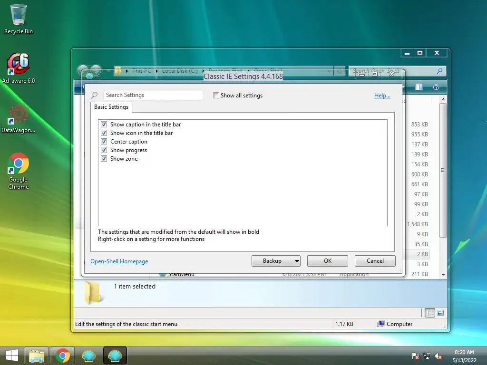Click the Explorer vertical scrollbar thumb
The image size is (487, 365).
click(x=443, y=170)
